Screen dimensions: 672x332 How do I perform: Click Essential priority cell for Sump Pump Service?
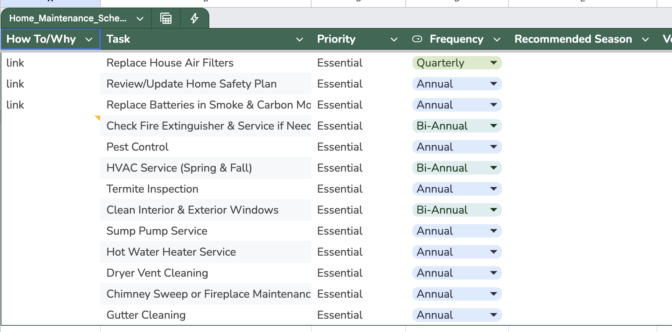pos(340,231)
